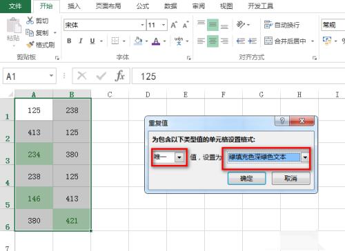Click the insert function fx icon
The width and height of the screenshot is (345, 251).
coord(119,76)
